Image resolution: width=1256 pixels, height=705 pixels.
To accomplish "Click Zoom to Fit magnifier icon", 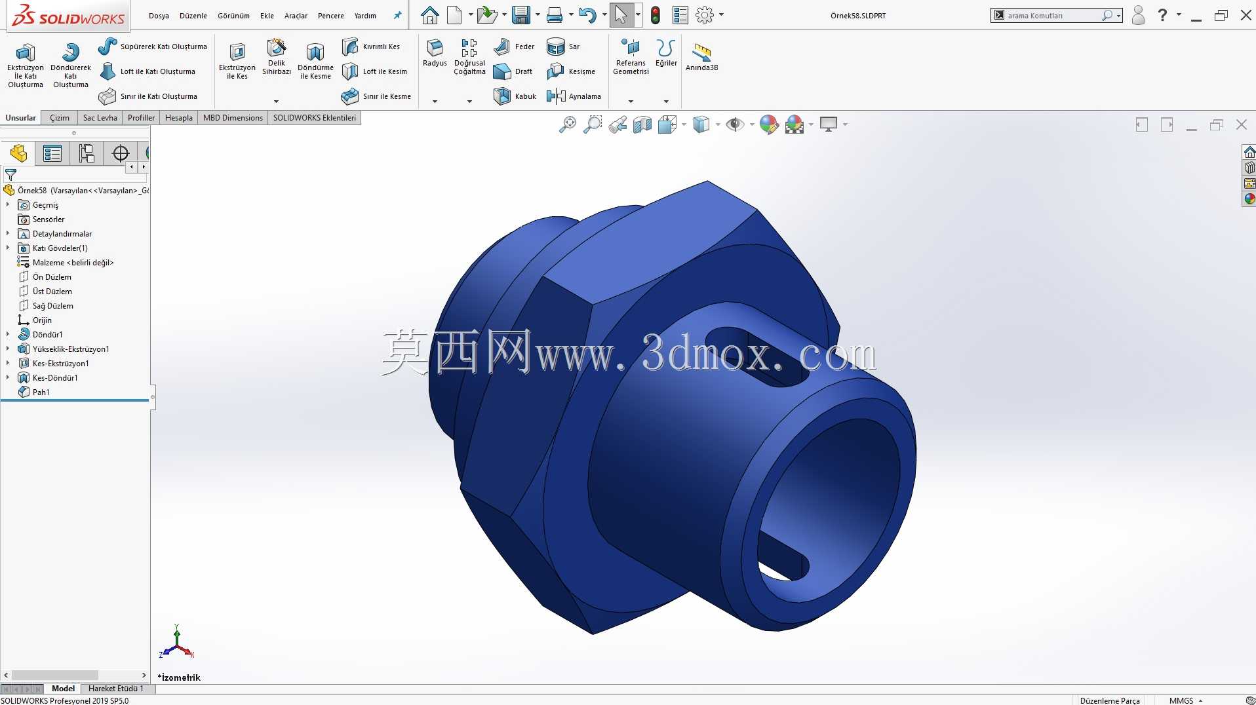I will pyautogui.click(x=567, y=124).
